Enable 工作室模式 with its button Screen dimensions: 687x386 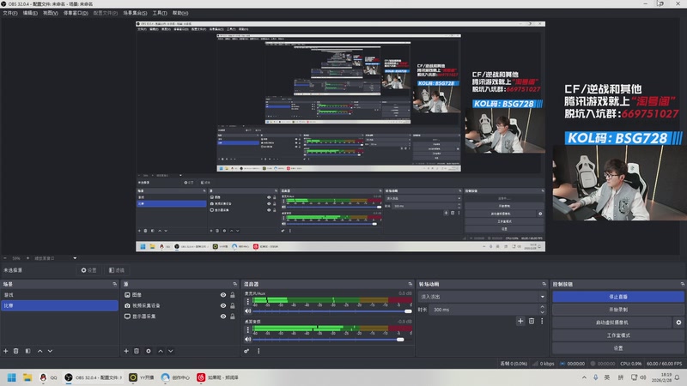click(x=617, y=335)
